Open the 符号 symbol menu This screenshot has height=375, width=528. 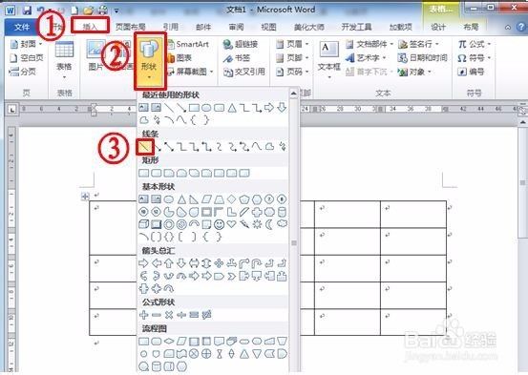[x=475, y=58]
